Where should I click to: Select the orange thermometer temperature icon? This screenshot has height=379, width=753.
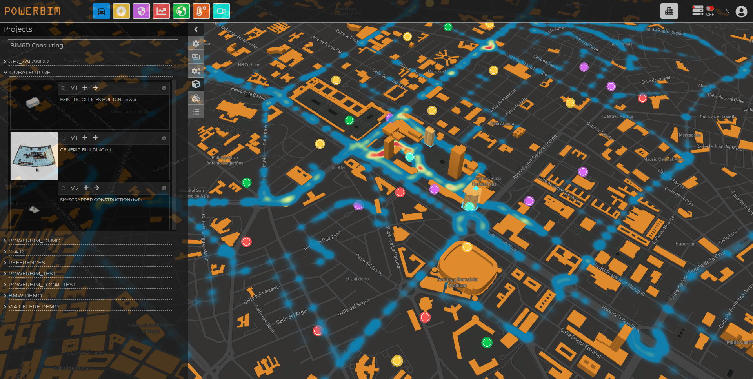(x=201, y=11)
